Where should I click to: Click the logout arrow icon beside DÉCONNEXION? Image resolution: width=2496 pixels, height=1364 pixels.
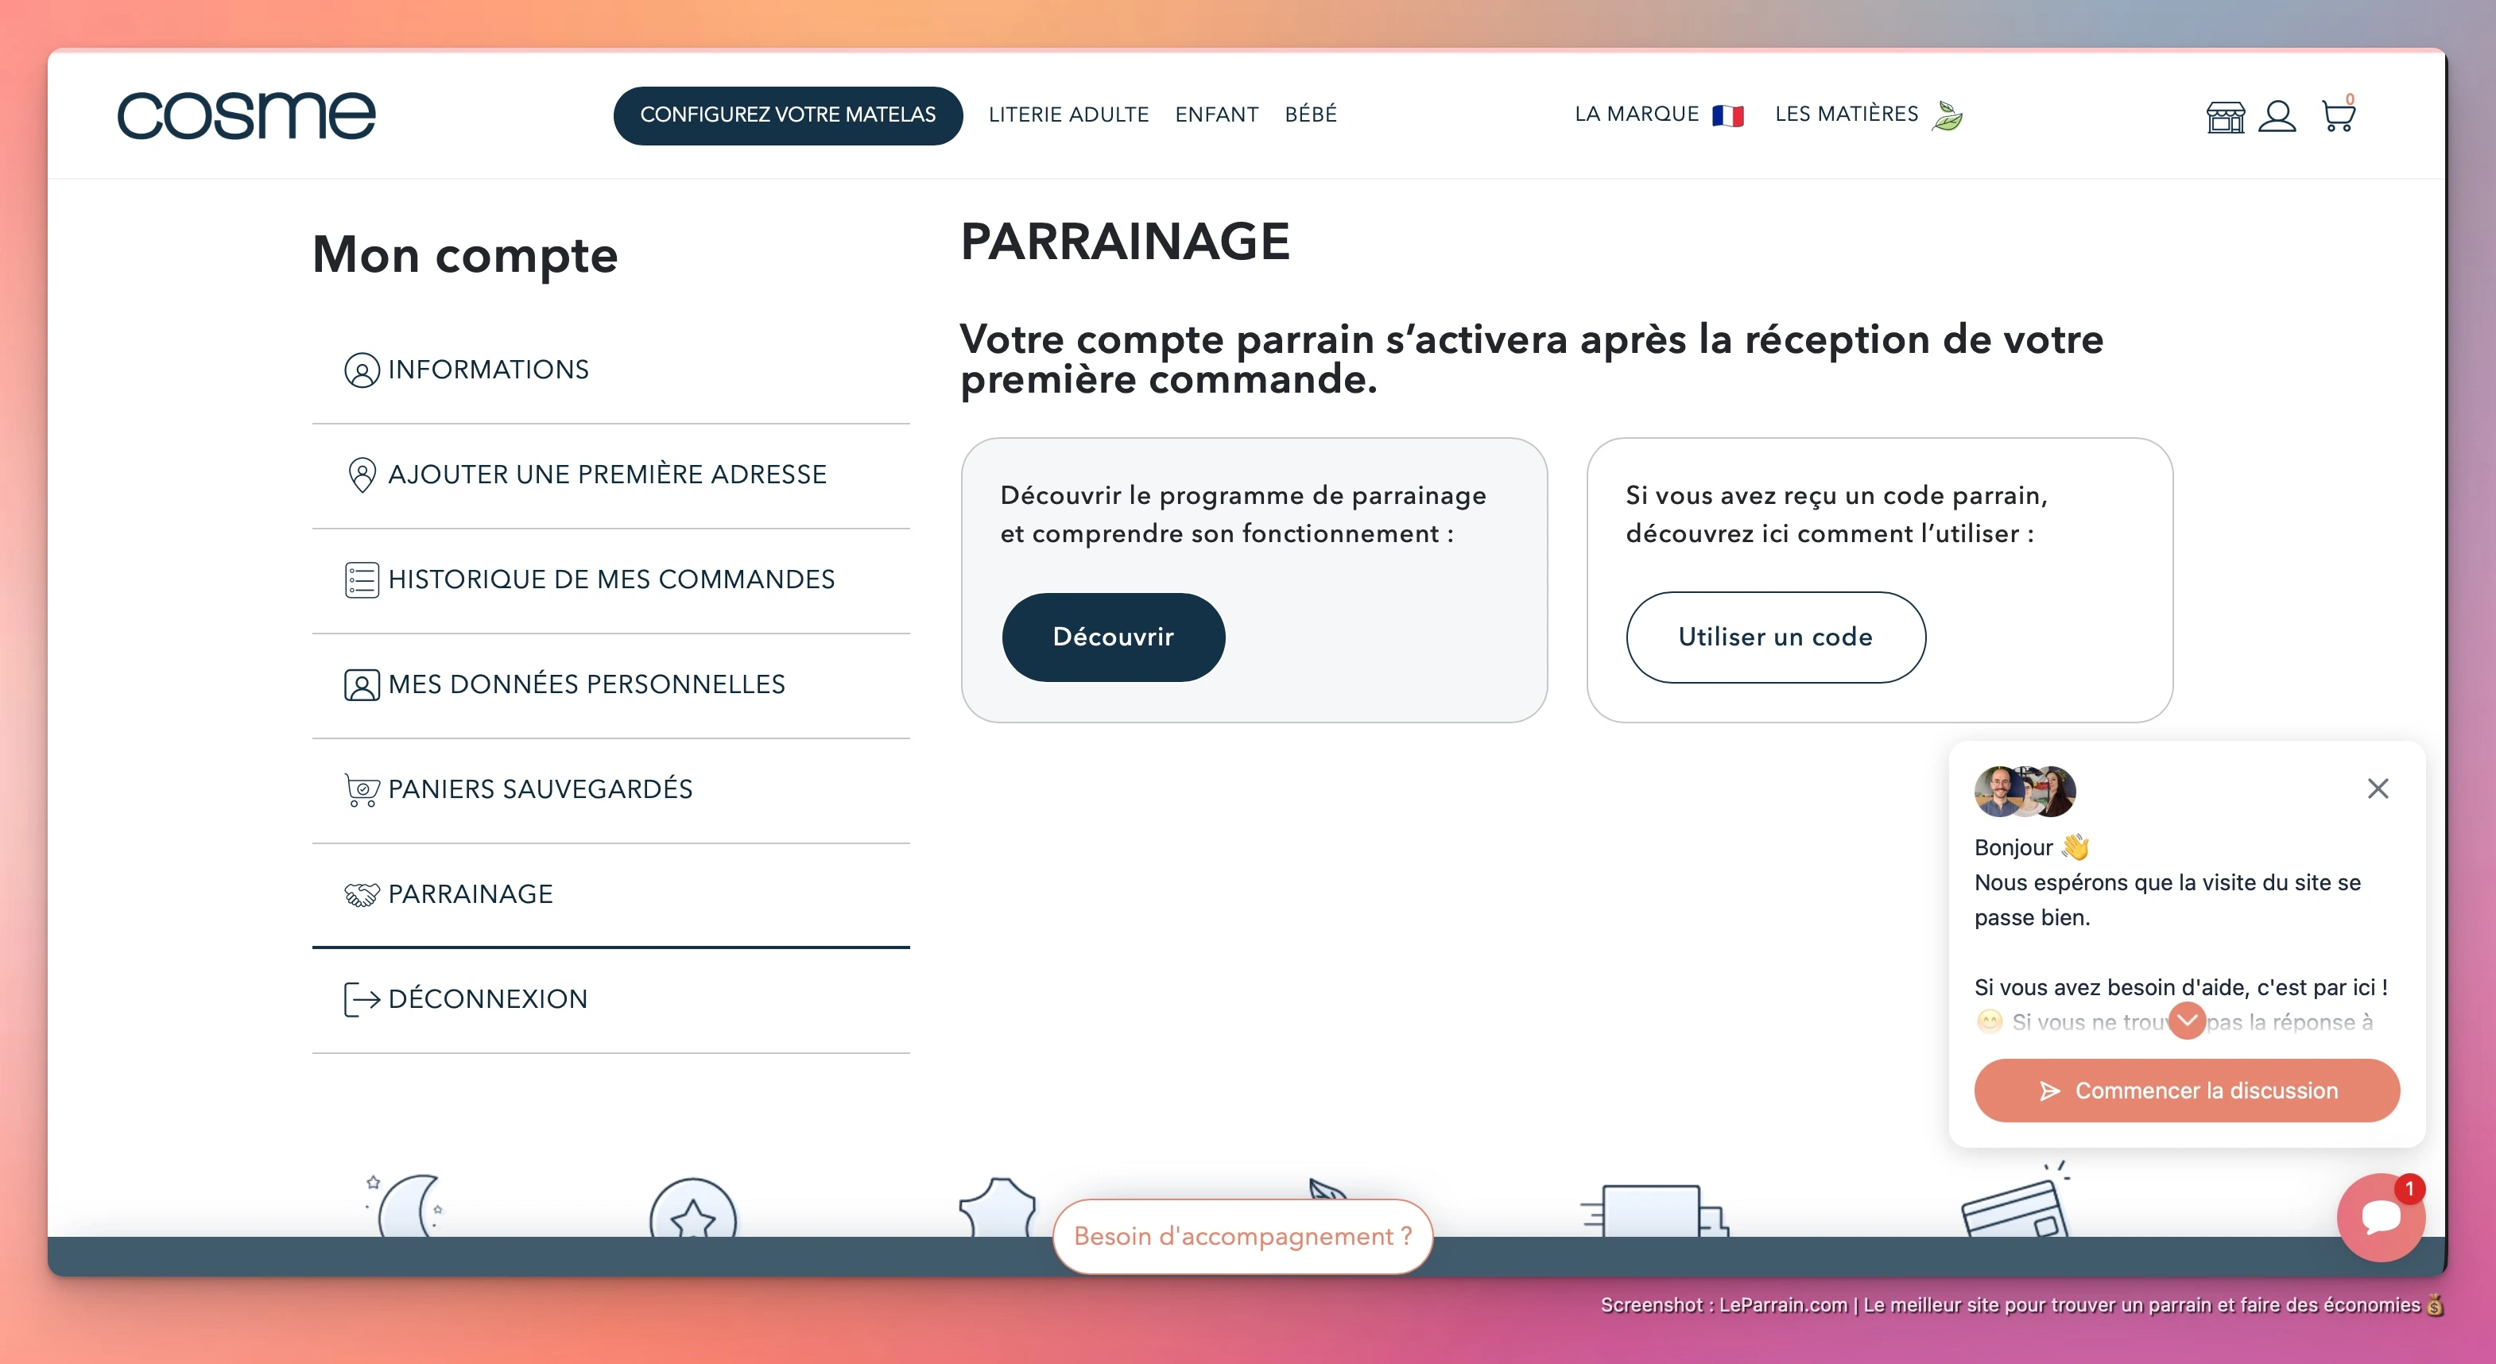tap(360, 999)
